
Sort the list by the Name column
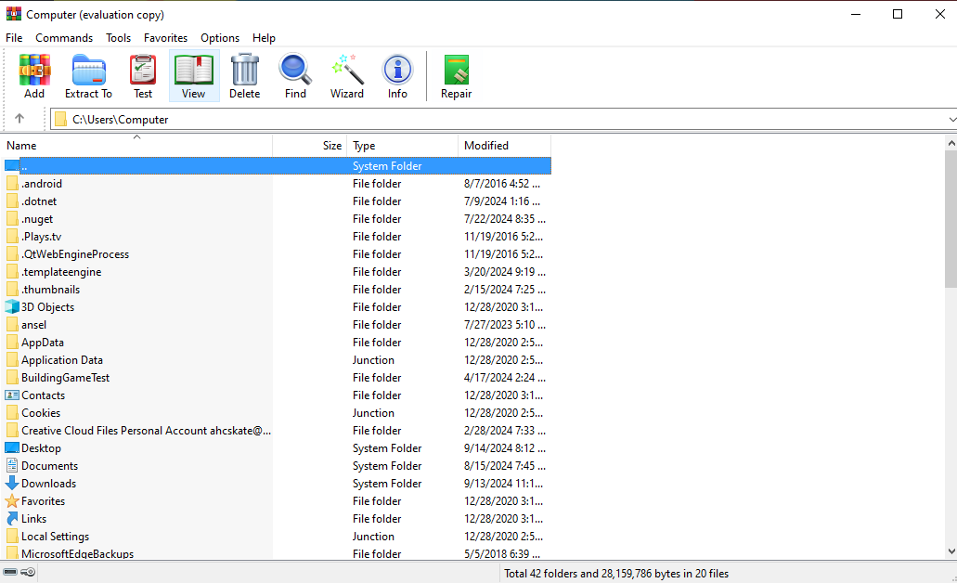(x=136, y=146)
